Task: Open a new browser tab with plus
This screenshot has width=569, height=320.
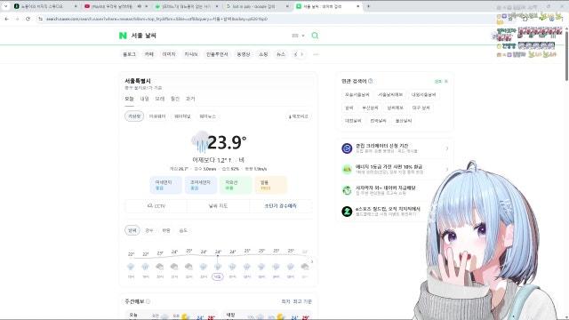Action: pyautogui.click(x=368, y=6)
